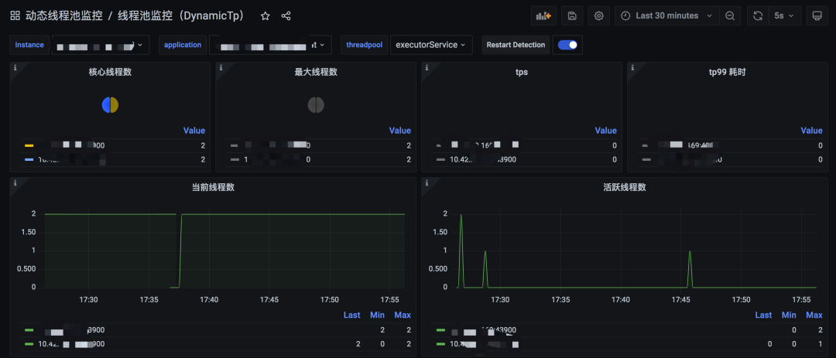Click yellow legend color swatch in 核心线程数
Image resolution: width=836 pixels, height=358 pixels.
(x=29, y=145)
